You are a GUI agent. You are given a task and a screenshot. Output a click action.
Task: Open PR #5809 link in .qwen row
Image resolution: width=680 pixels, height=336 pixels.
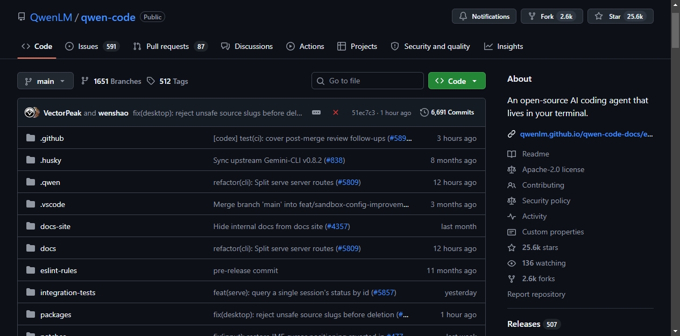(348, 182)
